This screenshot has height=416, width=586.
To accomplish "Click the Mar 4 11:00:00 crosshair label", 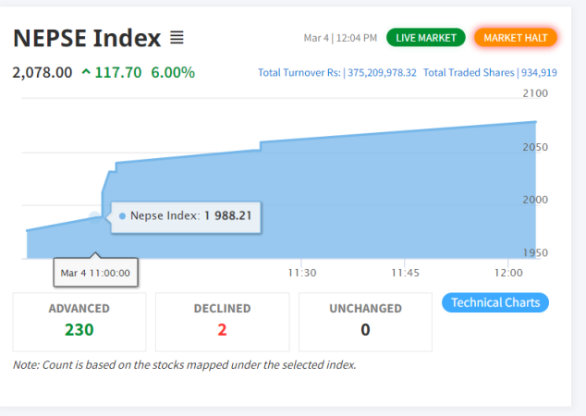I will coord(95,273).
